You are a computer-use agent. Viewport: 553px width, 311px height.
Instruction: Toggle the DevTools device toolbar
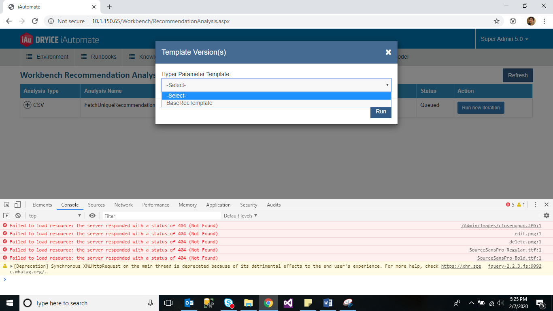tap(17, 205)
